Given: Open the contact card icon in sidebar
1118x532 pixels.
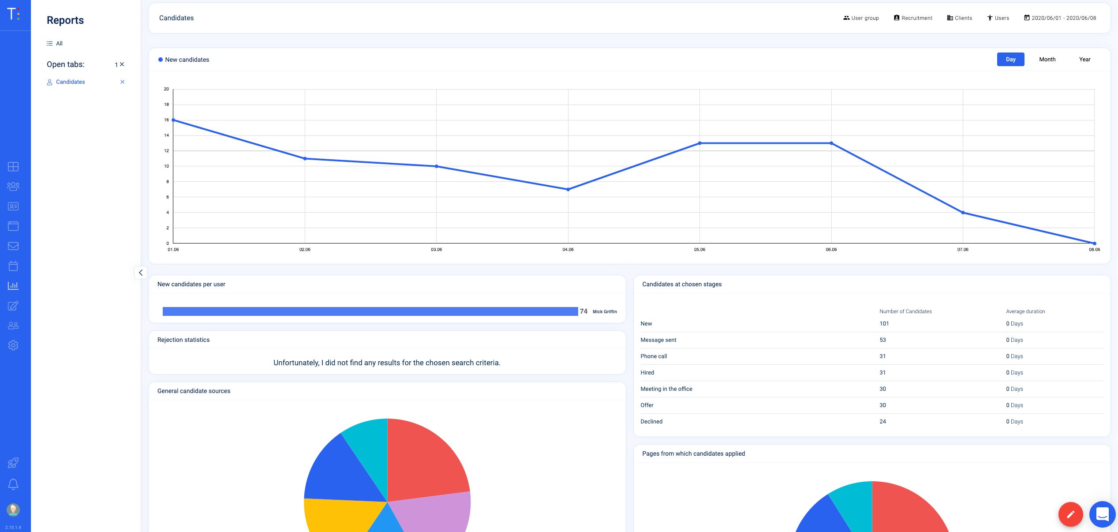Looking at the screenshot, I should coord(13,206).
